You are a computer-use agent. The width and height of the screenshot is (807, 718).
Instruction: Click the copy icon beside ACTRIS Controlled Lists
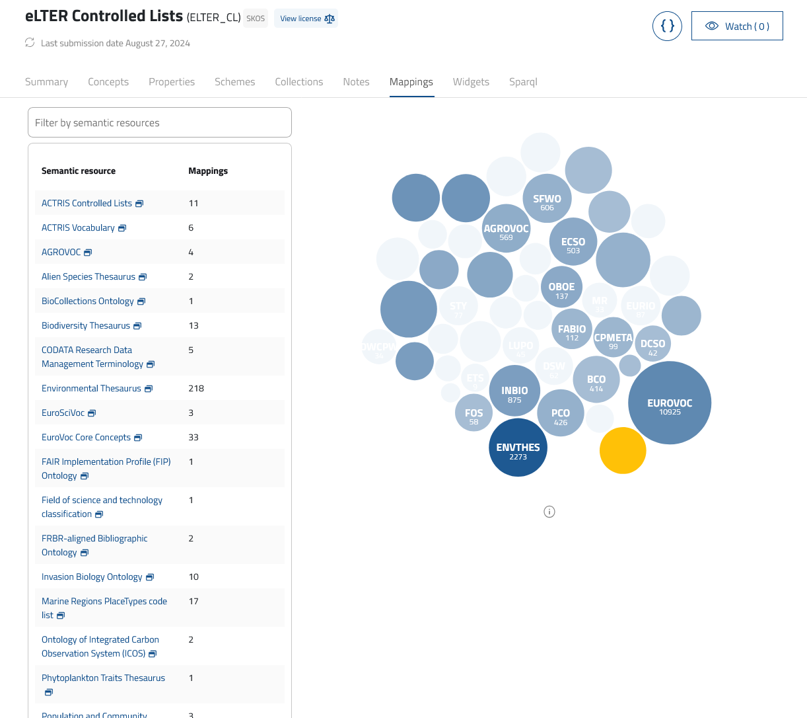[140, 202]
